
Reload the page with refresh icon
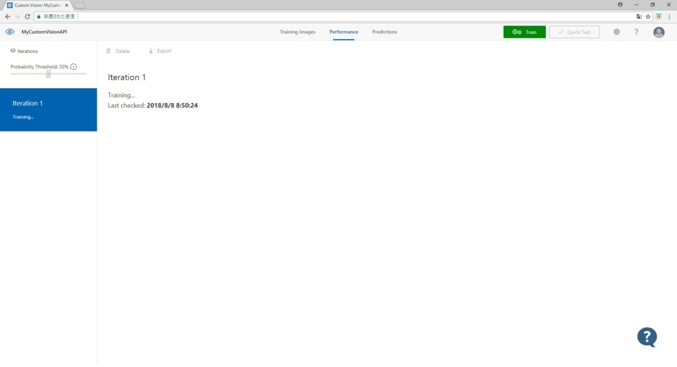[x=27, y=17]
